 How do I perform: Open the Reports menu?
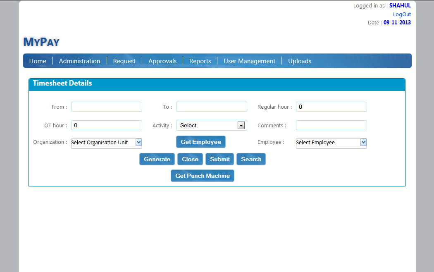point(200,61)
